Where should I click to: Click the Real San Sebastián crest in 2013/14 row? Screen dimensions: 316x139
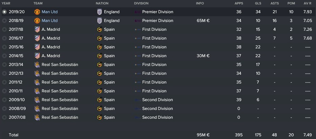click(37, 65)
